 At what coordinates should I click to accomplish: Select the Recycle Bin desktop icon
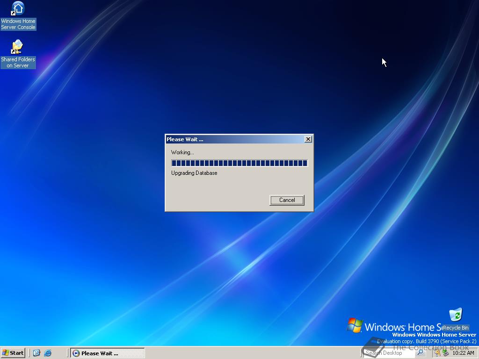point(456,320)
